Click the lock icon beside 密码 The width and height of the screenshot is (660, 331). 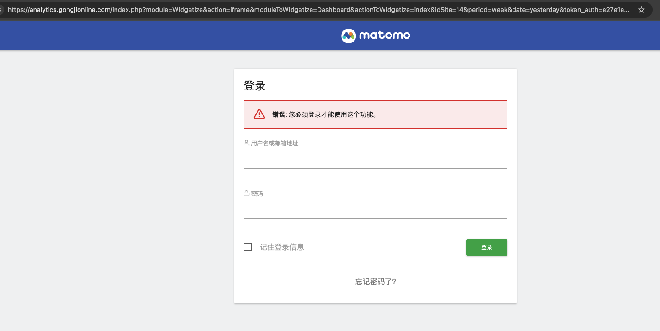click(x=246, y=193)
